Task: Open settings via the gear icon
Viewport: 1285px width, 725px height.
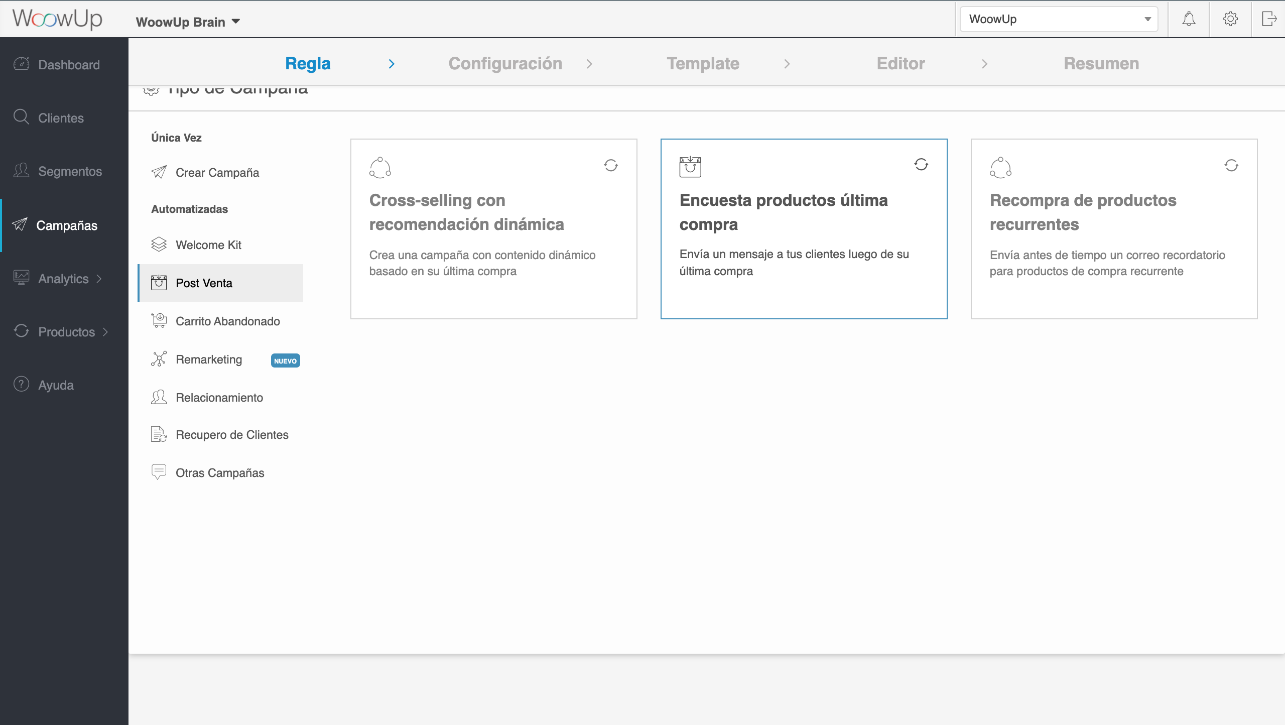Action: coord(1230,19)
